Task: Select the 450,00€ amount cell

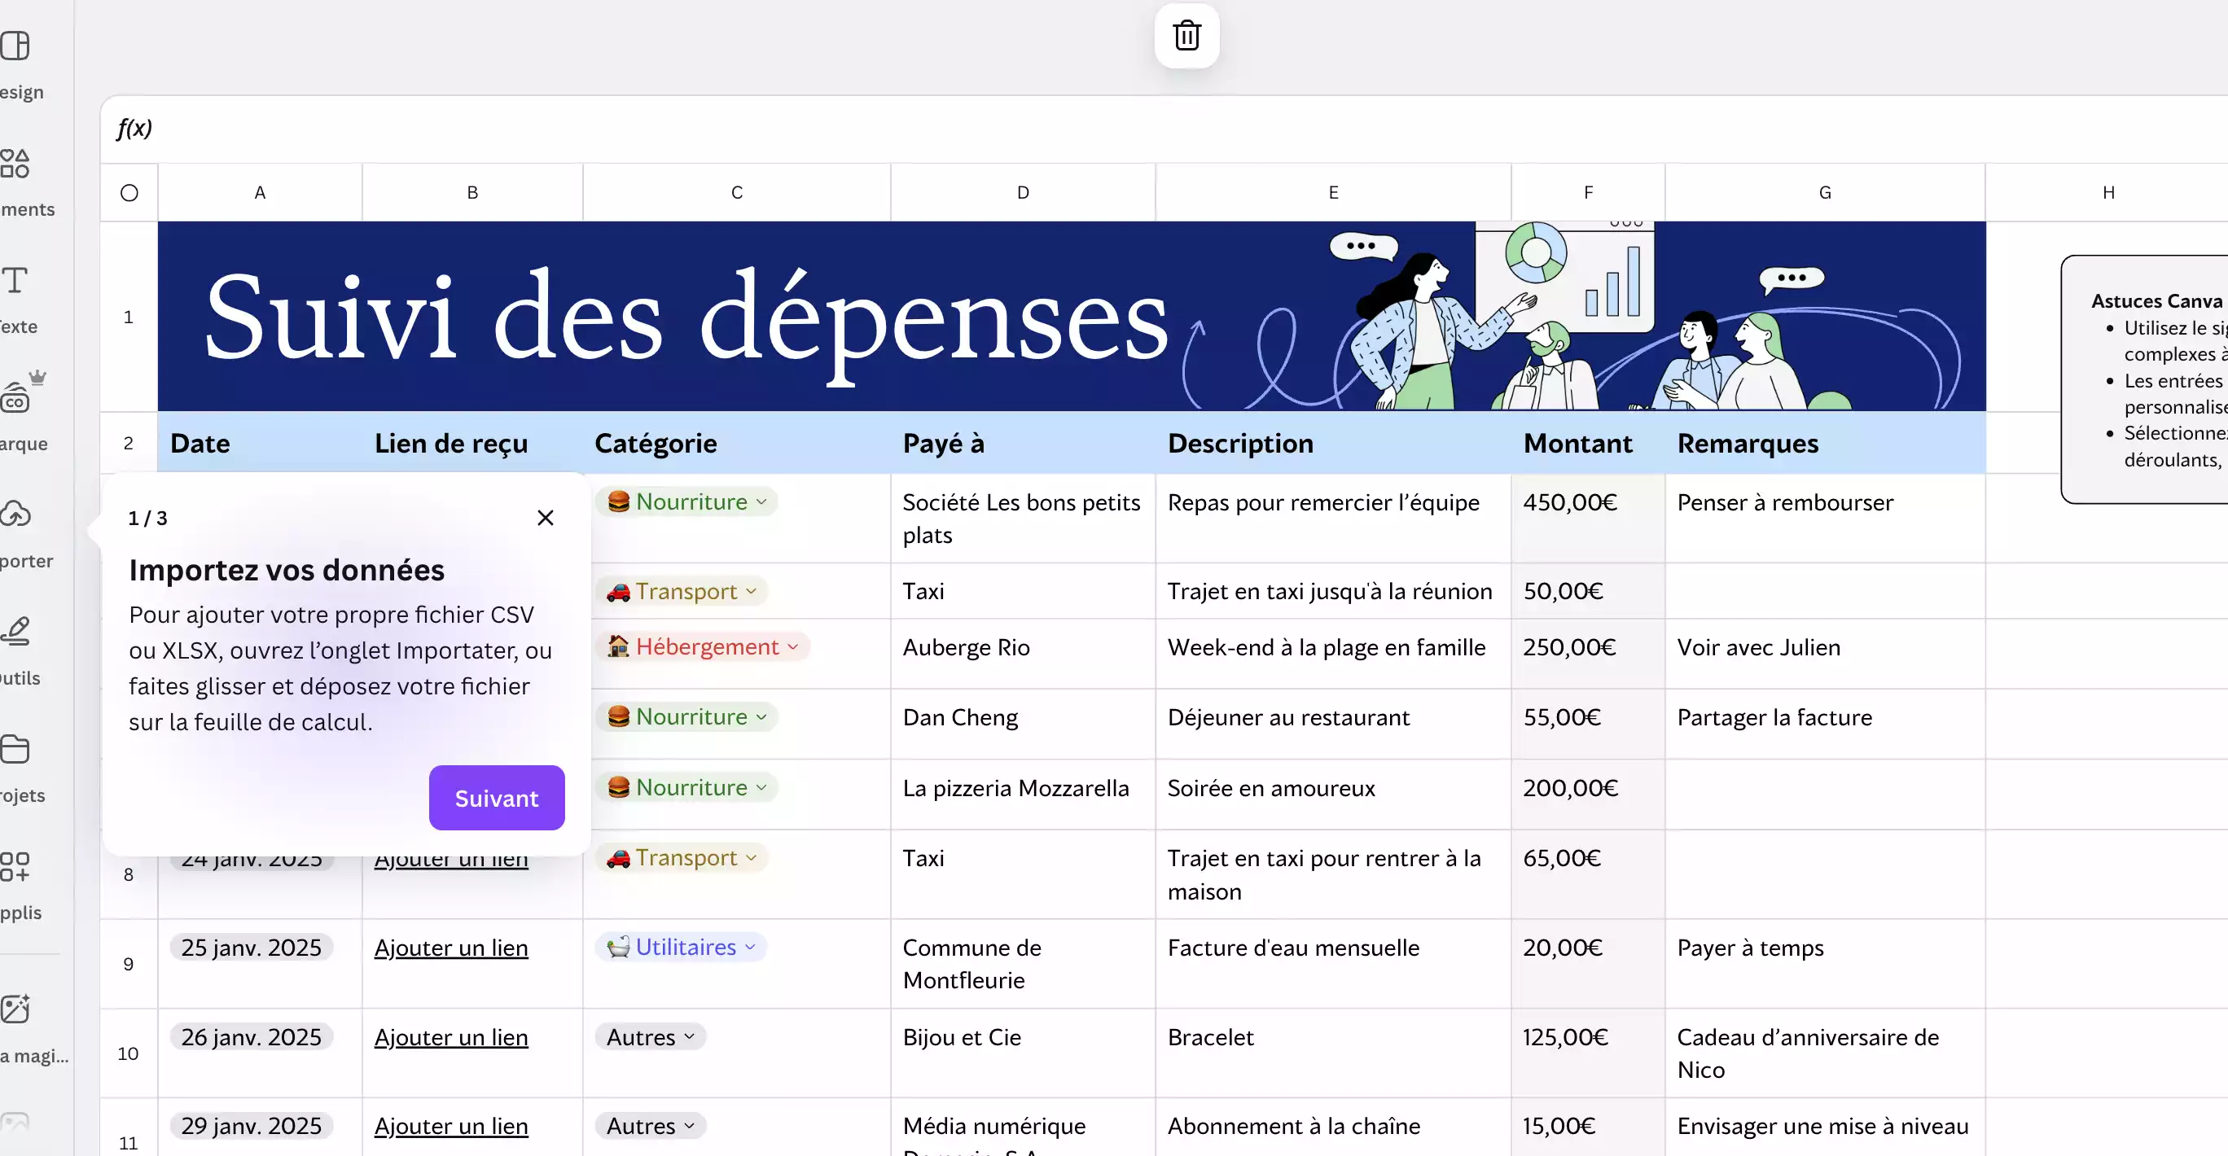Action: tap(1588, 518)
